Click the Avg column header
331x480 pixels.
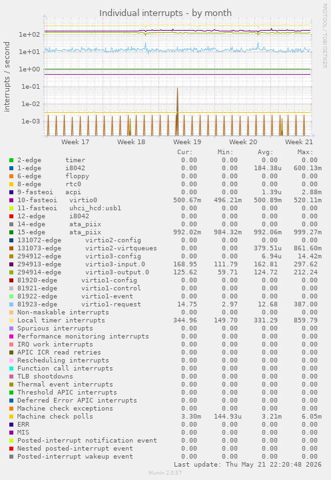(265, 152)
